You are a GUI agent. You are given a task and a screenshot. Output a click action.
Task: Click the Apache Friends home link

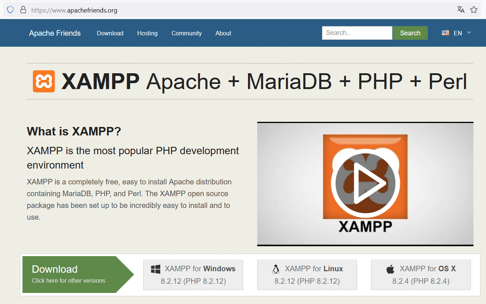pyautogui.click(x=55, y=33)
